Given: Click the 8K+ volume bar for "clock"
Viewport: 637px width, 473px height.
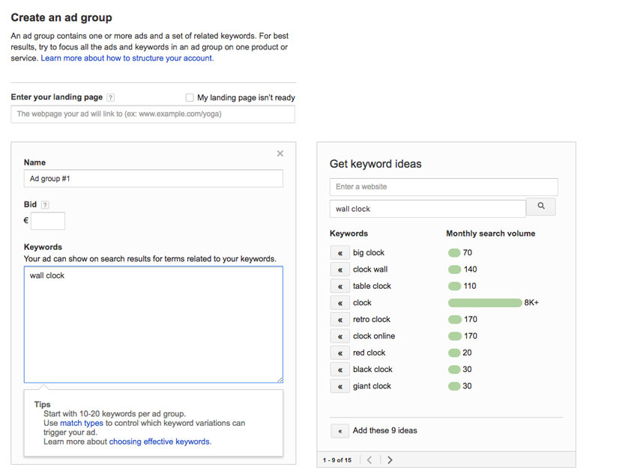Looking at the screenshot, I should click(485, 302).
